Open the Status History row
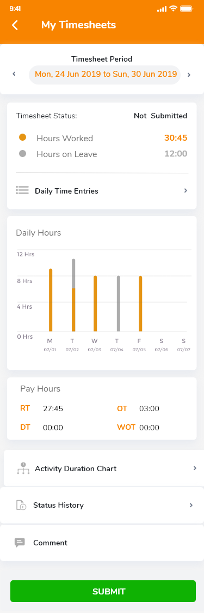The image size is (204, 613). [x=102, y=505]
